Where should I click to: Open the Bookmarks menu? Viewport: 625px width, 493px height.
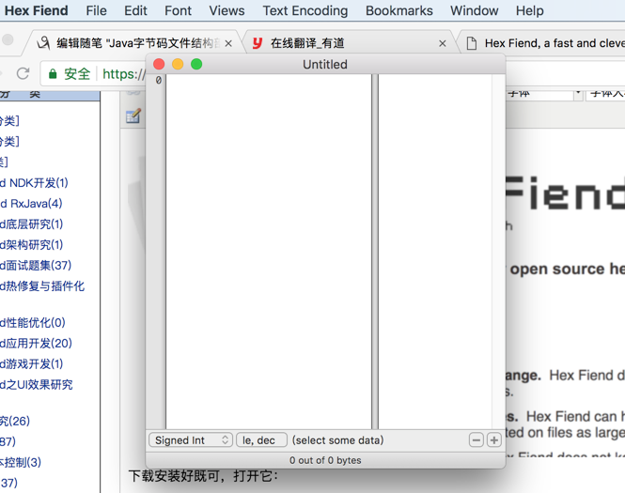click(399, 10)
